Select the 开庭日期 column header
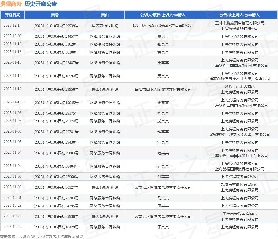 (x=12, y=15)
